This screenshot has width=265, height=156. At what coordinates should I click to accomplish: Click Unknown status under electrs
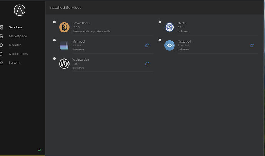183,31
